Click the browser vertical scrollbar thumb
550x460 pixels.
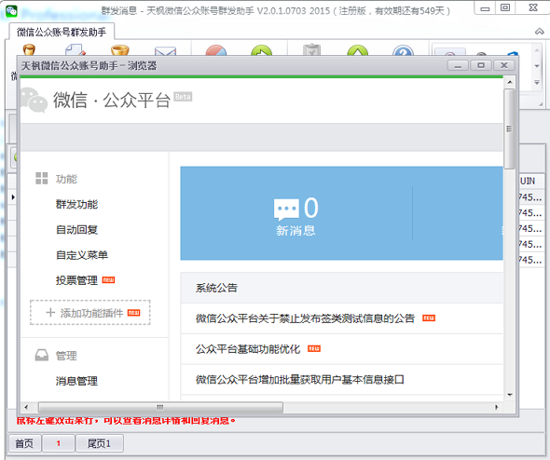tap(509, 129)
